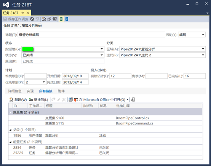Click 链接到(L) link button
211x166 pixels.
pyautogui.click(x=38, y=100)
